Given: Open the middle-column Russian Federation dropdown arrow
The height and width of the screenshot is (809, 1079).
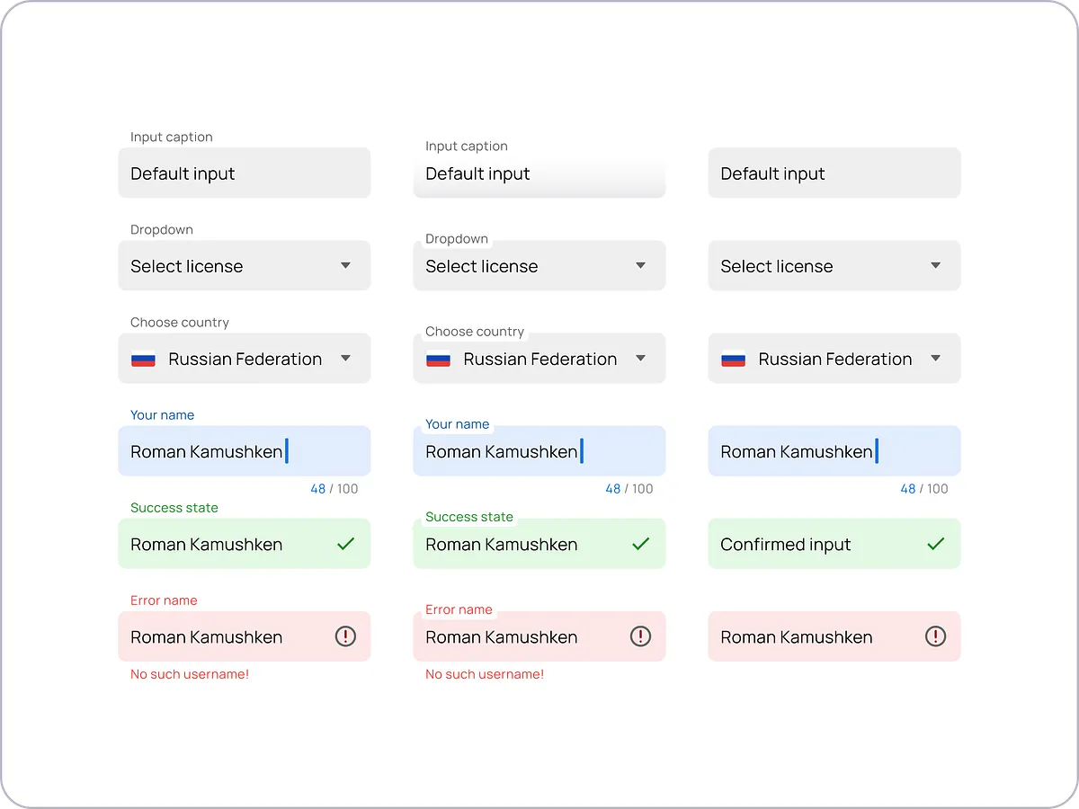Looking at the screenshot, I should (640, 359).
